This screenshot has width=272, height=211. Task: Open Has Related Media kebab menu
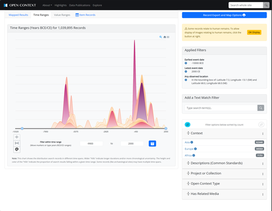pyautogui.click(x=263, y=194)
